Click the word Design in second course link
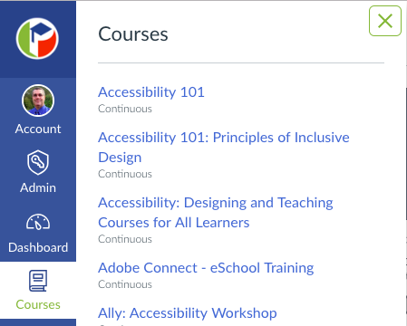The image size is (407, 326). tap(120, 158)
